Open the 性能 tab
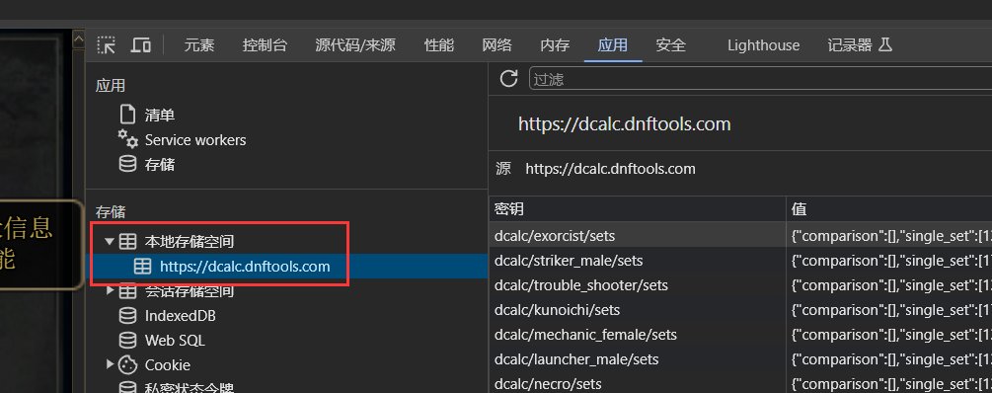992x393 pixels. click(x=439, y=45)
